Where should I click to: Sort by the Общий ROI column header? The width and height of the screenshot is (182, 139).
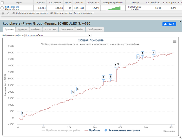[x=93, y=3]
